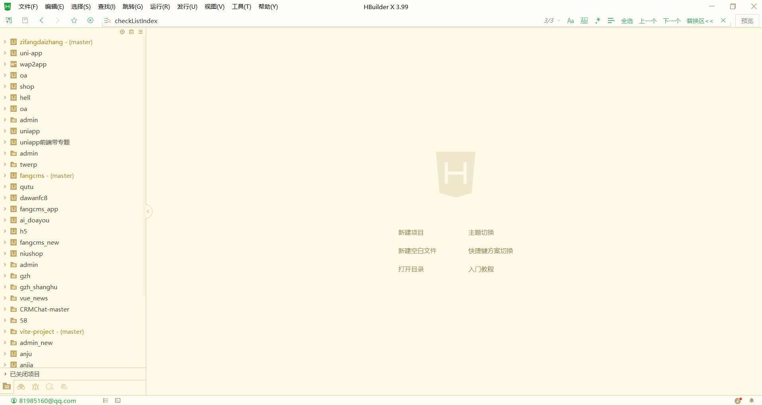This screenshot has width=762, height=405.
Task: Open the project manager folder icon
Action: [7, 386]
